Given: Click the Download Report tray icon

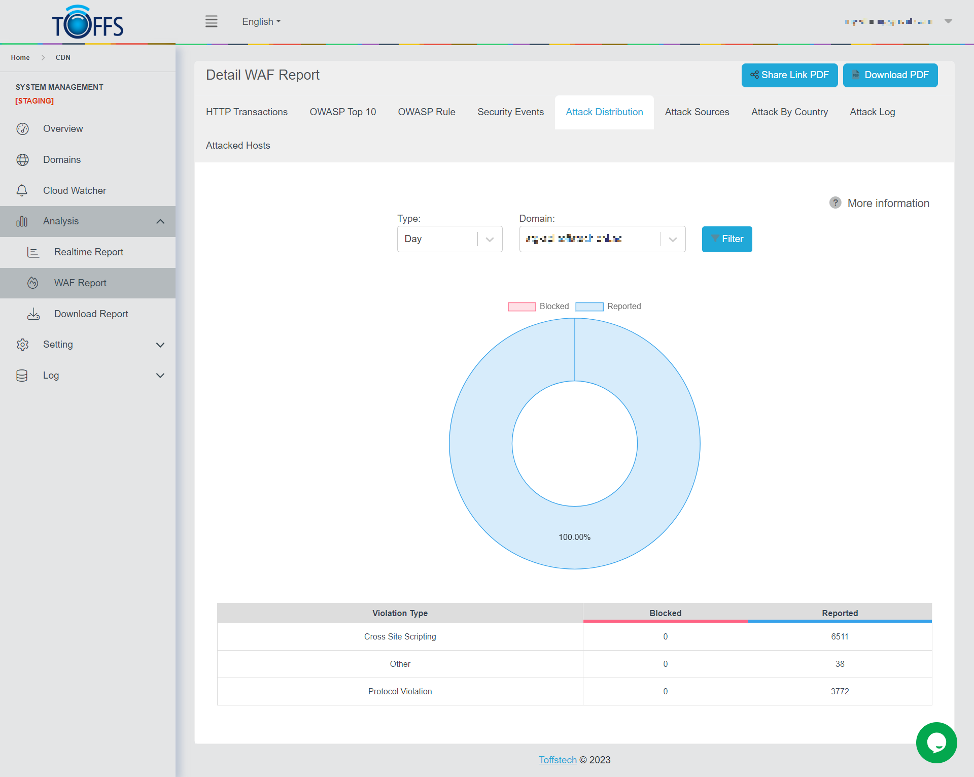Looking at the screenshot, I should coord(33,314).
